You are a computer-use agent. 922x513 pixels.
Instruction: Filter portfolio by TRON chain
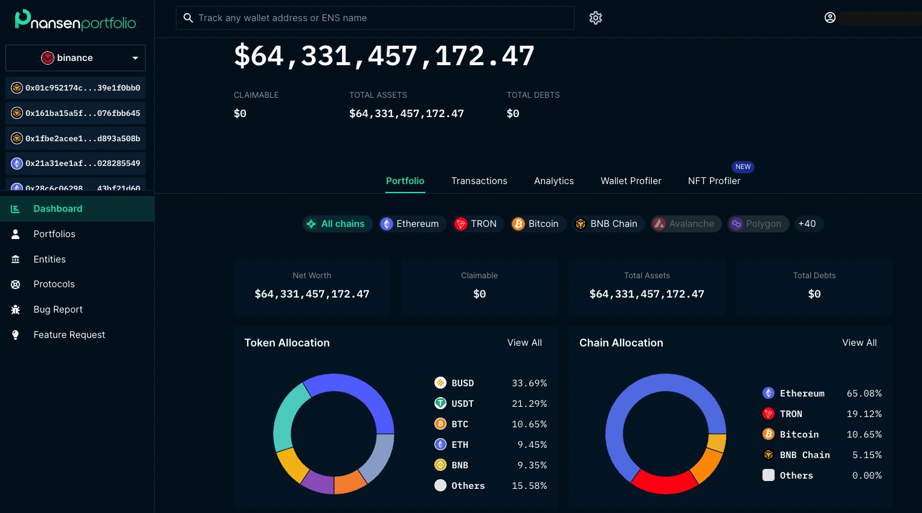click(478, 224)
